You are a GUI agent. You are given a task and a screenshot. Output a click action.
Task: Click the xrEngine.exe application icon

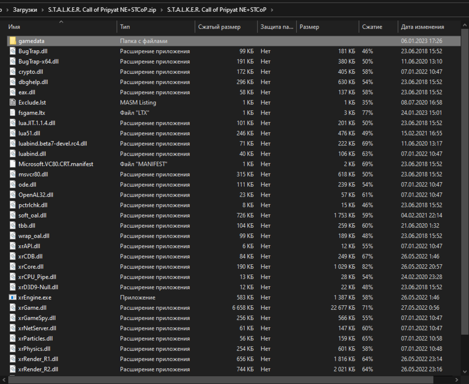pyautogui.click(x=13, y=297)
